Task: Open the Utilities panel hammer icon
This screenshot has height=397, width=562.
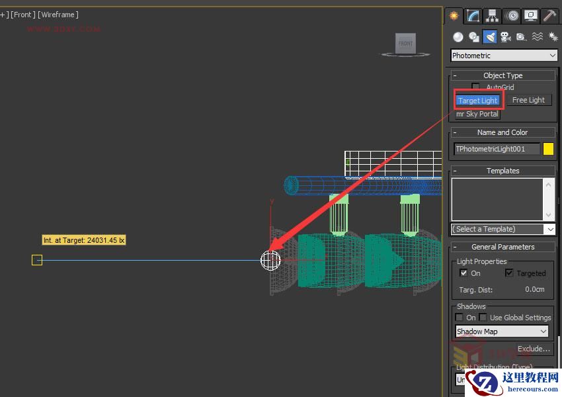Action: tap(549, 15)
